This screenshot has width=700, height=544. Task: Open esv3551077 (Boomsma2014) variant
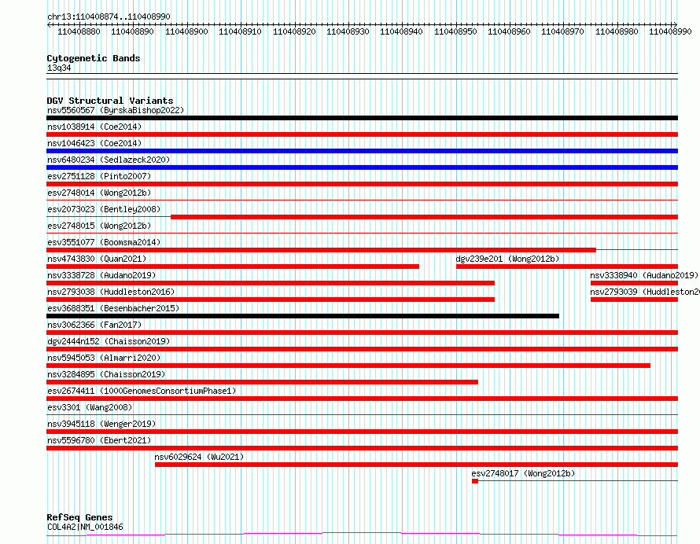tap(104, 242)
